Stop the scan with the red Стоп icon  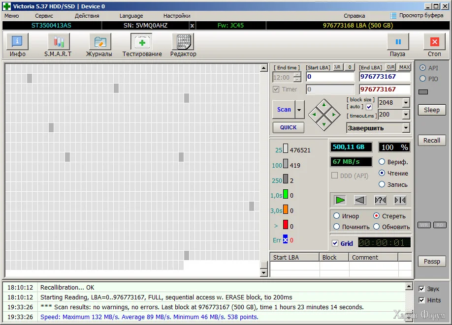point(434,45)
